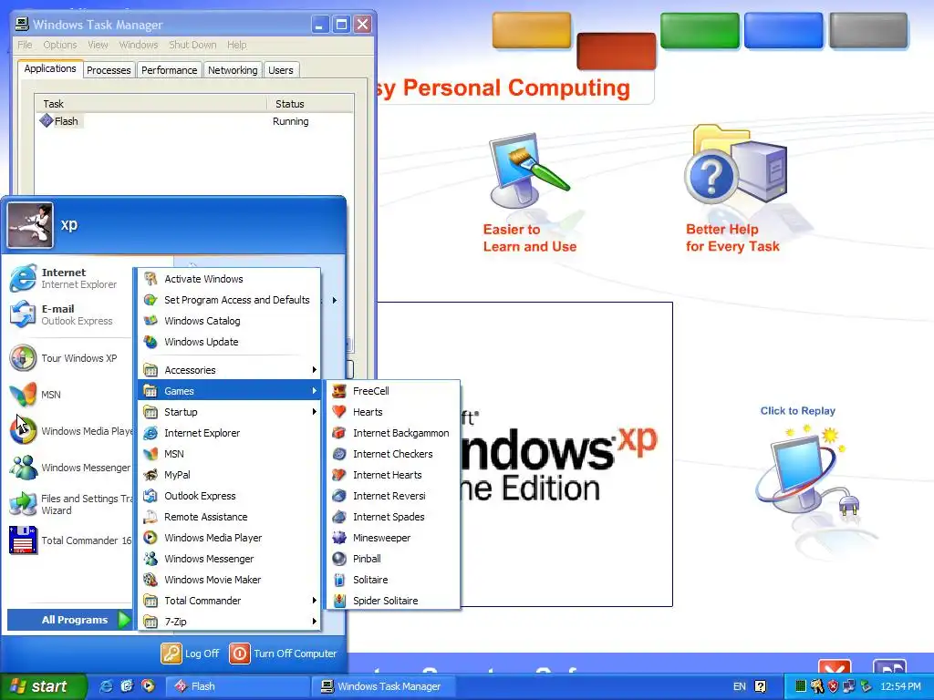Expand Set Program Access and Defaults submenu
The height and width of the screenshot is (700, 934).
[x=229, y=300]
